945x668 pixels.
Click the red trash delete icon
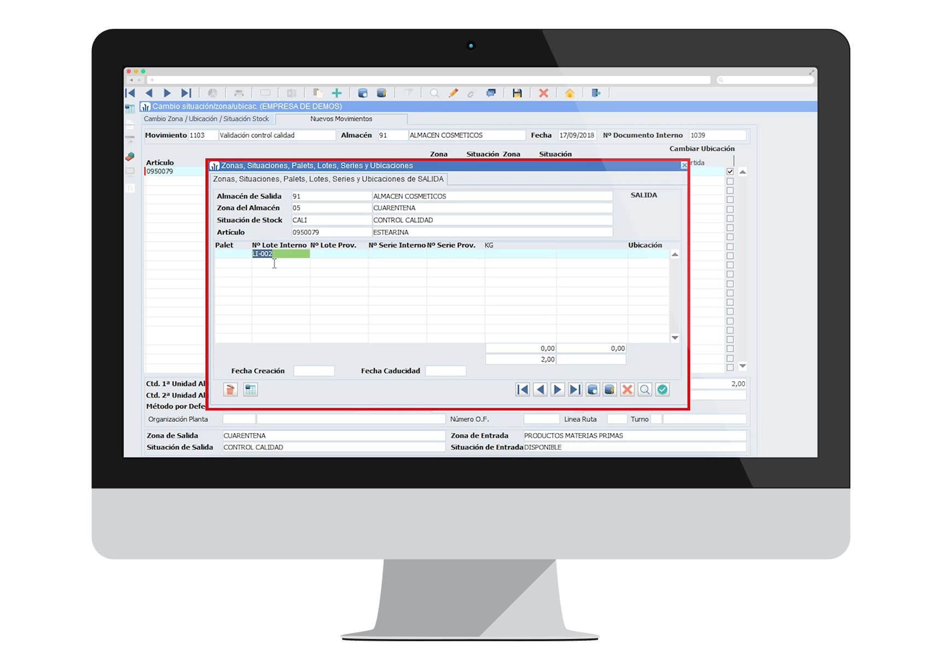pyautogui.click(x=230, y=390)
